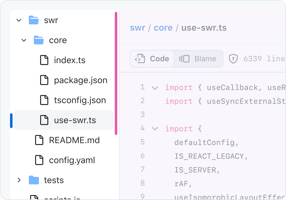Screen dimensions: 286x200
Task: Click the security shield icon
Action: [x=233, y=59]
